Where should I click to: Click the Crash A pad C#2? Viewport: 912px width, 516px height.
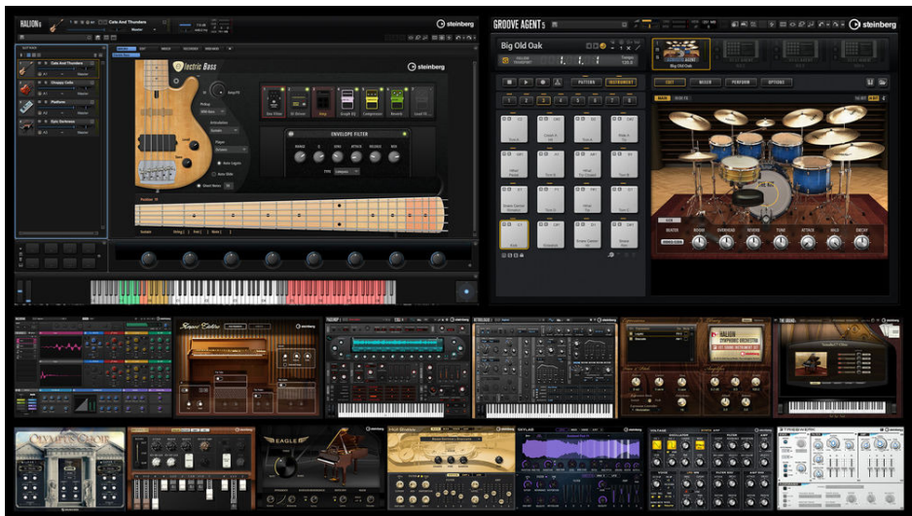pos(550,129)
